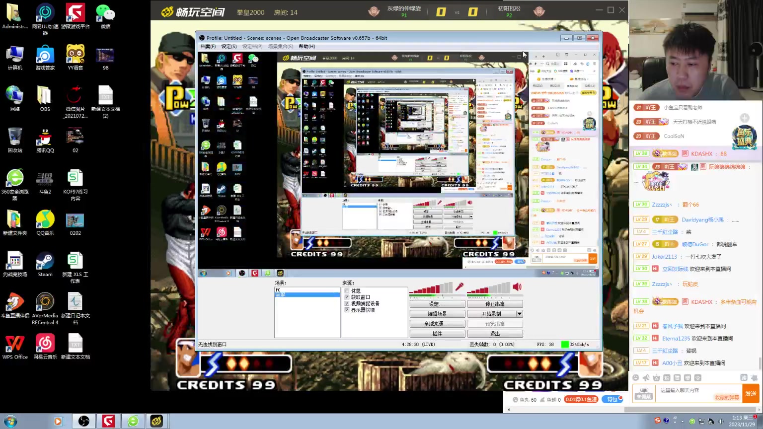The image size is (763, 429).
Task: Click the Sogou input method tray icon
Action: pyautogui.click(x=657, y=421)
